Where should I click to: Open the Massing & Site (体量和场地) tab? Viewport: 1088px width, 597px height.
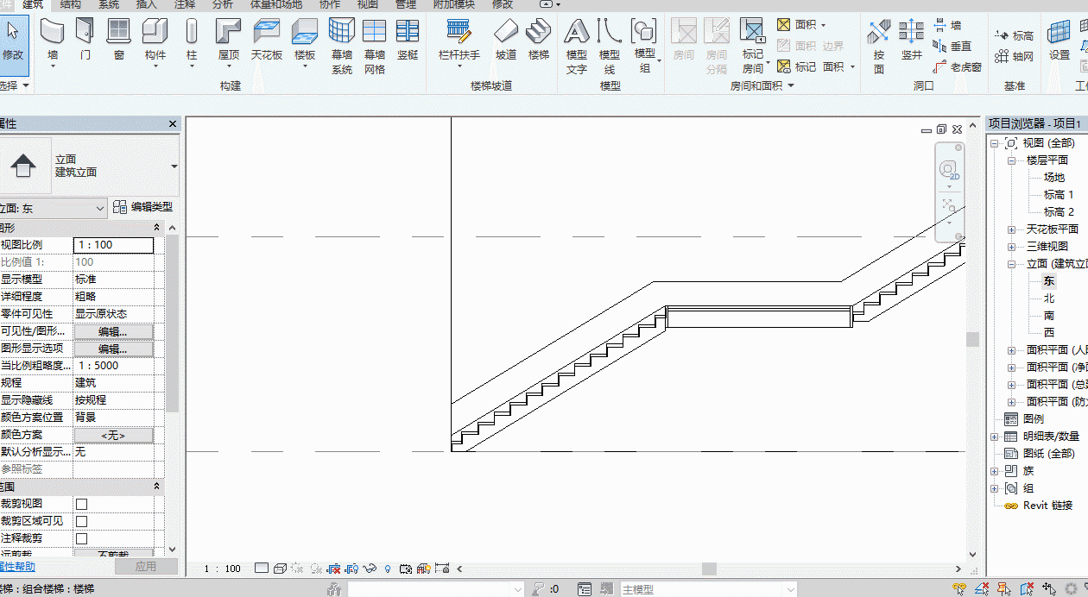[x=276, y=4]
